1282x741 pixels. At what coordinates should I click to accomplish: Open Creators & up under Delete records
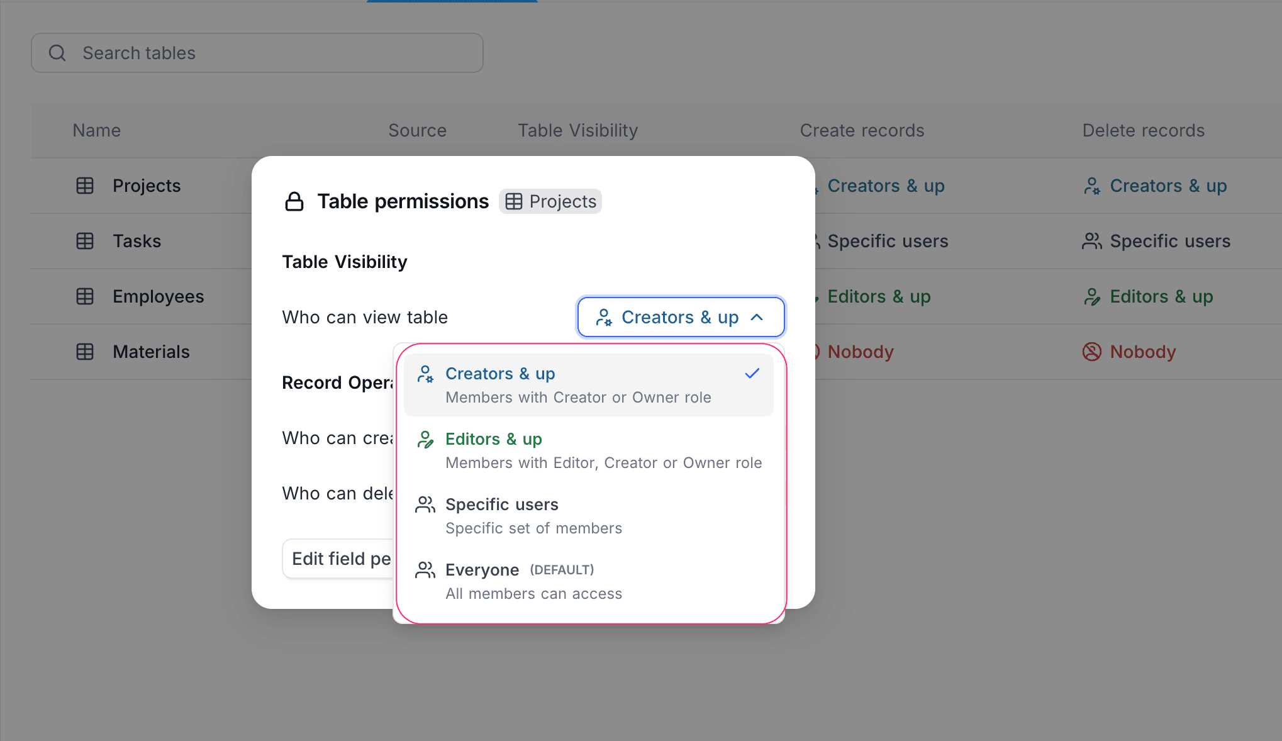[x=1168, y=186]
